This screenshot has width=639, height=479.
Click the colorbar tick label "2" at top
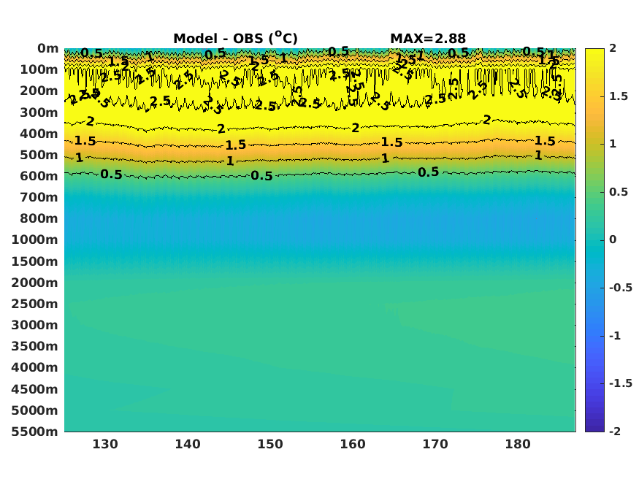pos(613,48)
